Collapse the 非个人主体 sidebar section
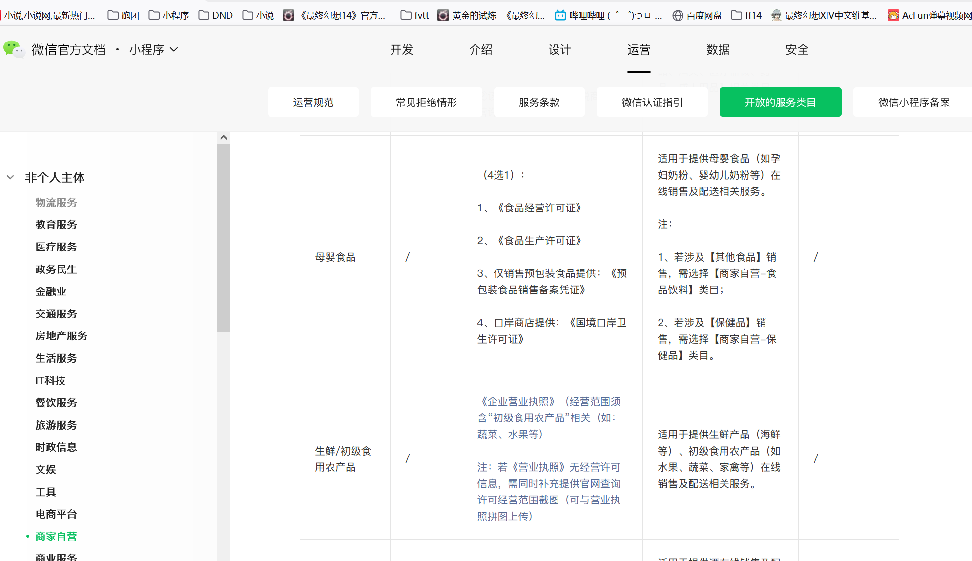The height and width of the screenshot is (561, 972). click(x=10, y=177)
